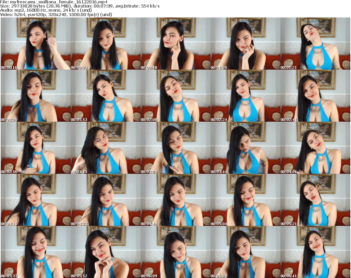Pick the thumbnail marked 00:03:29

175,148
